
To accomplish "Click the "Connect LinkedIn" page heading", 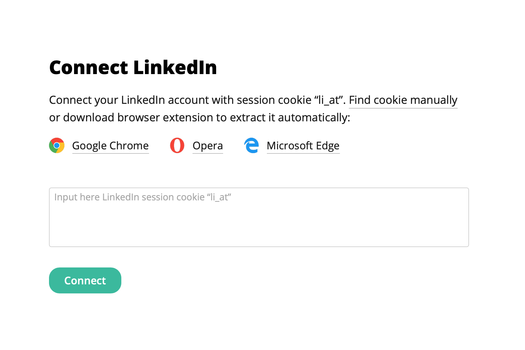I will click(x=133, y=68).
